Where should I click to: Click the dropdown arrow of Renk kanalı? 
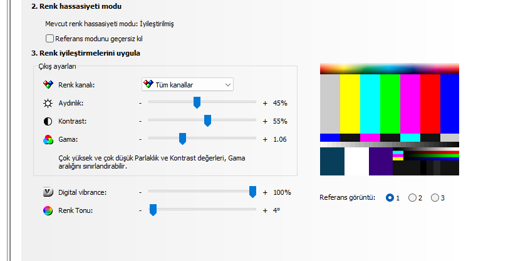coord(228,85)
